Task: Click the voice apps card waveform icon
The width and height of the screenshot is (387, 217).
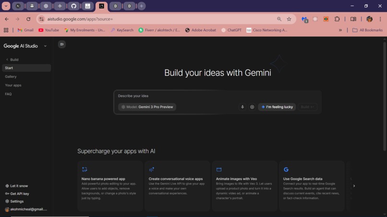Action: coord(152,170)
